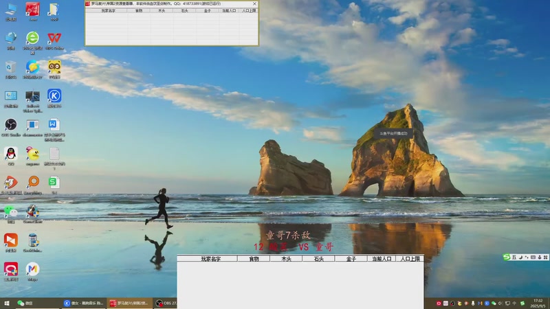Screen dimensions: 550x309
Task: Open the green S spreadsheet file icon
Action: [x=54, y=185]
